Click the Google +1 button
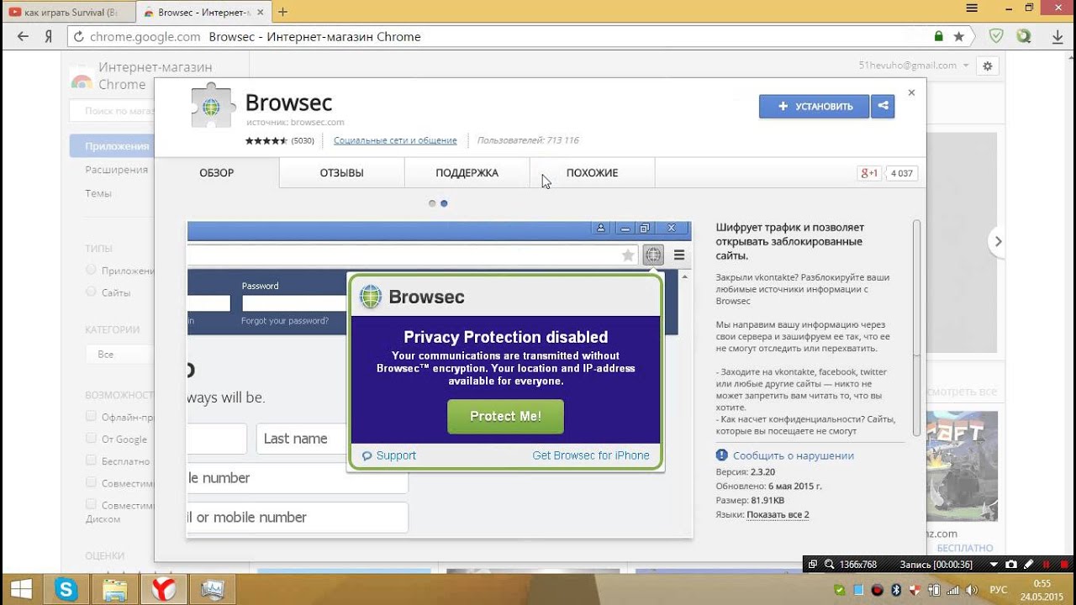The image size is (1076, 605). click(868, 173)
